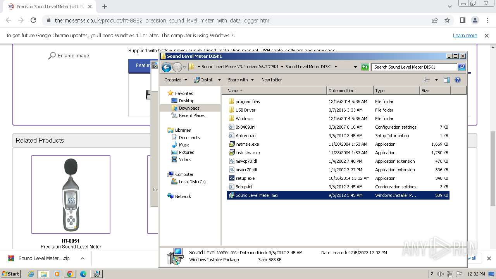Viewport: 496px width, 279px height.
Task: Select Downloads in the navigation pane
Action: [189, 108]
